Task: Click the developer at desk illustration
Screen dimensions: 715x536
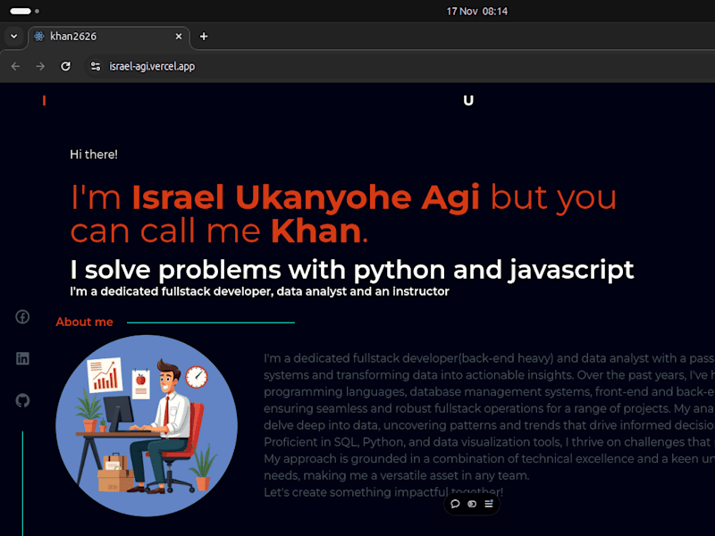Action: [147, 426]
